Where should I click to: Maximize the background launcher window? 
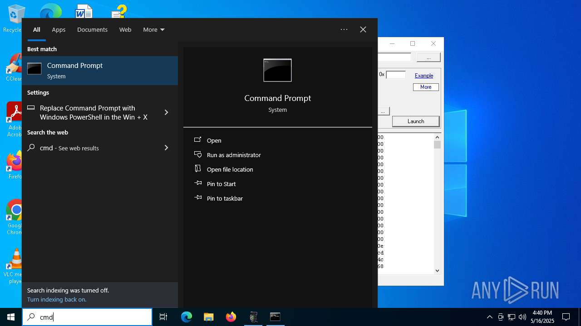click(413, 43)
